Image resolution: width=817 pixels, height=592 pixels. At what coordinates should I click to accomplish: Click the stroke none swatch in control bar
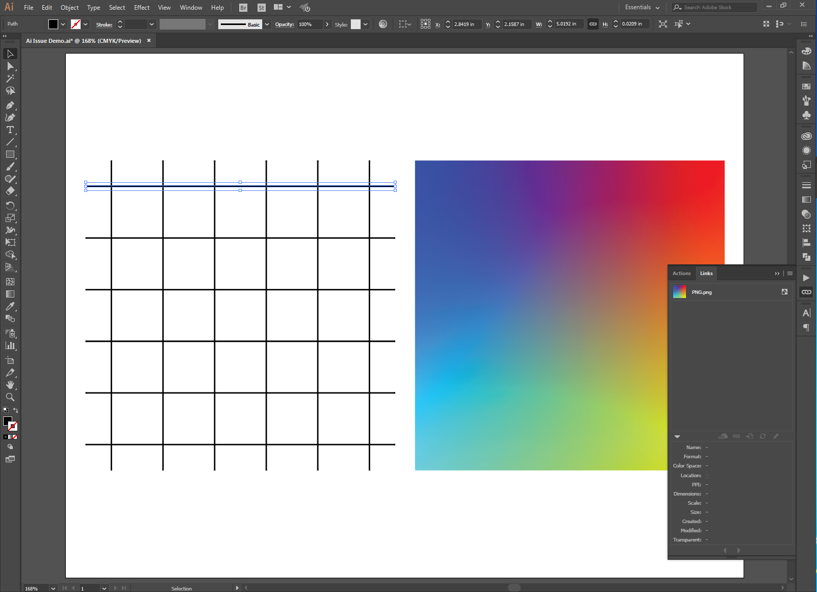[75, 24]
